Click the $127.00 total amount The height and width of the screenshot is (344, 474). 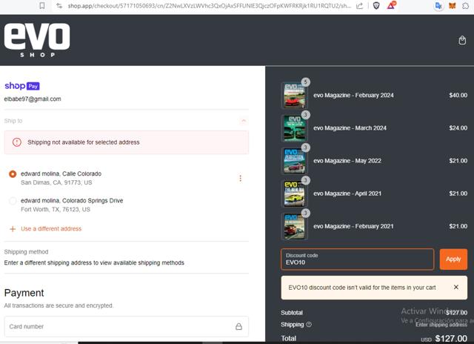click(x=451, y=339)
